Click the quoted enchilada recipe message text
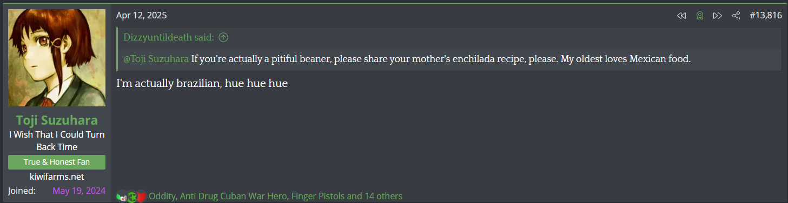 point(441,59)
